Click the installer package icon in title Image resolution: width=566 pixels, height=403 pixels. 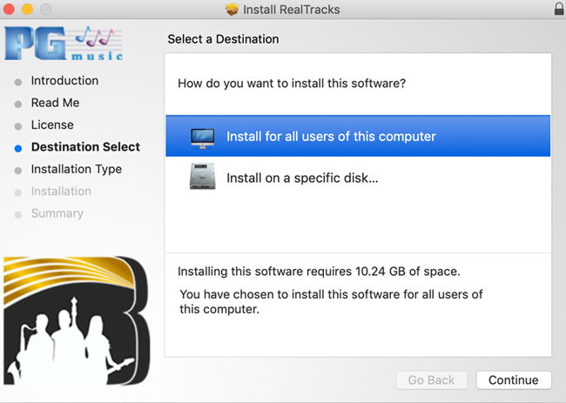click(x=232, y=10)
